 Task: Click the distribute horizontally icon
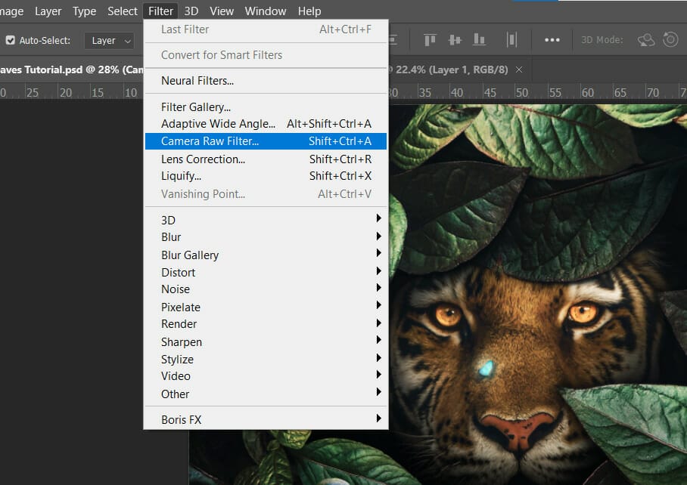512,40
